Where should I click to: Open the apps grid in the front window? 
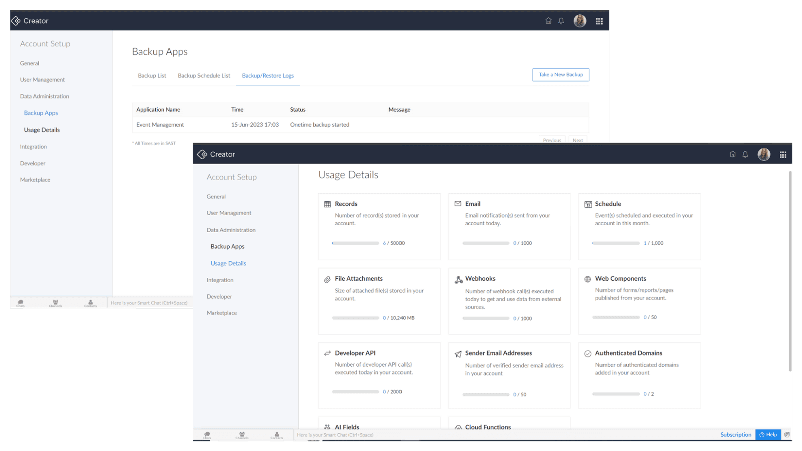pos(783,155)
